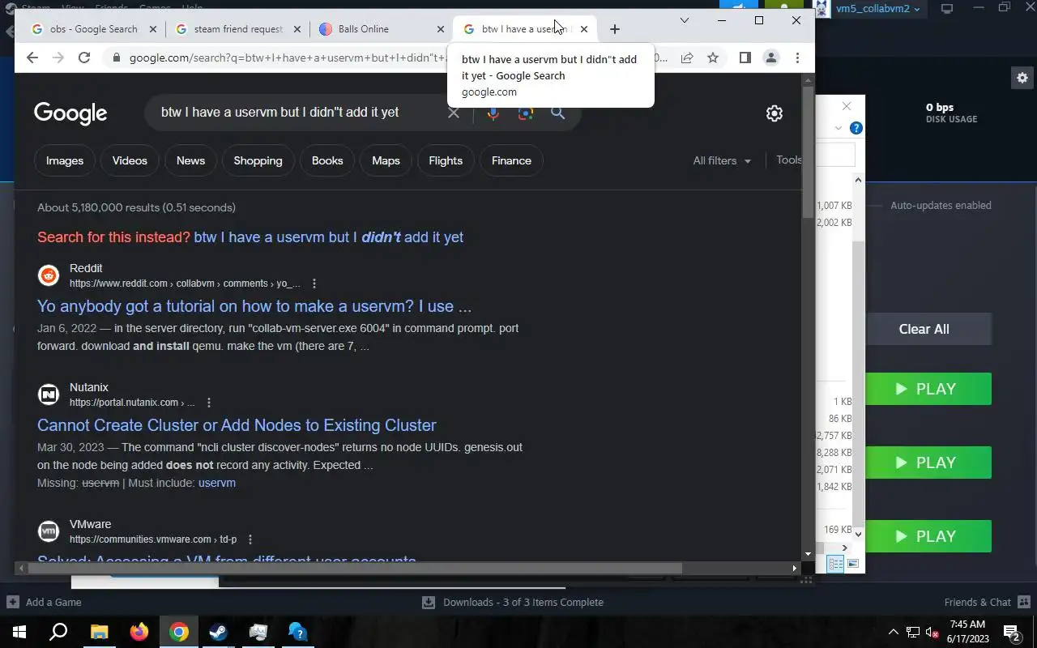Open more options for Nutanix result
Screen dimensions: 1037x648
pos(209,403)
